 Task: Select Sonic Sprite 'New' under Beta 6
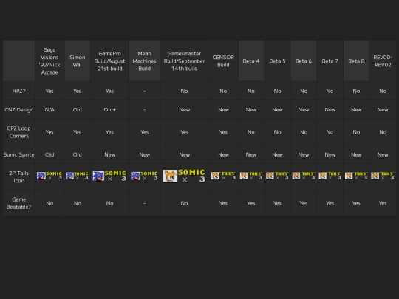pos(304,154)
